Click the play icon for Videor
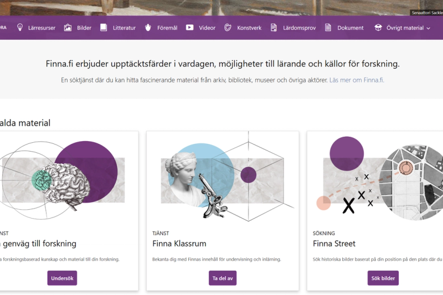The height and width of the screenshot is (295, 443). click(x=190, y=28)
